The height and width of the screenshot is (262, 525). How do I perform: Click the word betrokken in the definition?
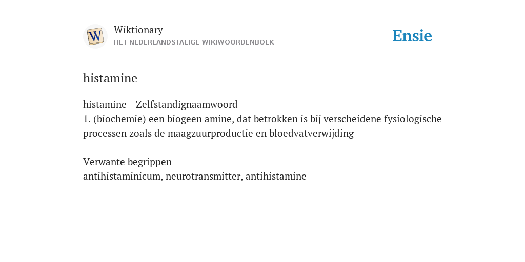(276, 119)
